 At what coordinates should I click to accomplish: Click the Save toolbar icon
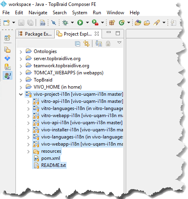(x=21, y=23)
